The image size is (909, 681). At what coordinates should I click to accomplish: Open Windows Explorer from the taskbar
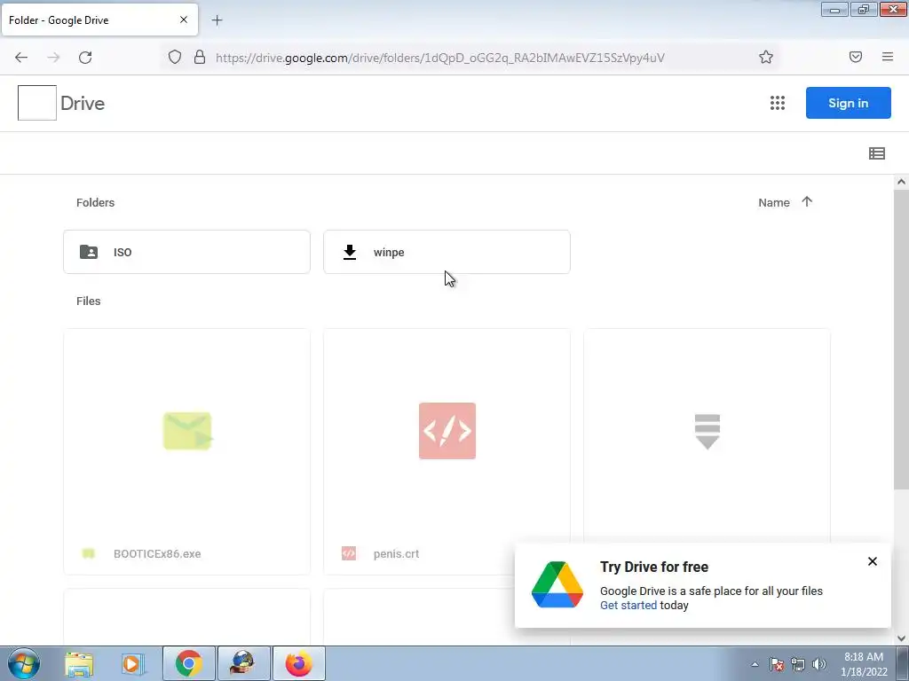(x=79, y=663)
